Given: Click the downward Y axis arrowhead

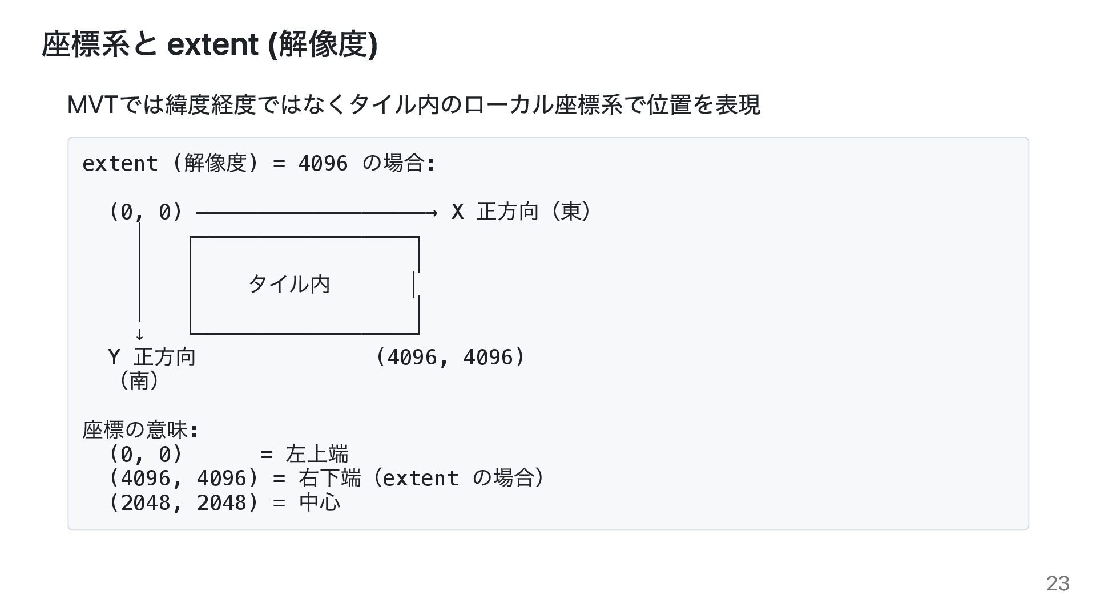Looking at the screenshot, I should (139, 334).
